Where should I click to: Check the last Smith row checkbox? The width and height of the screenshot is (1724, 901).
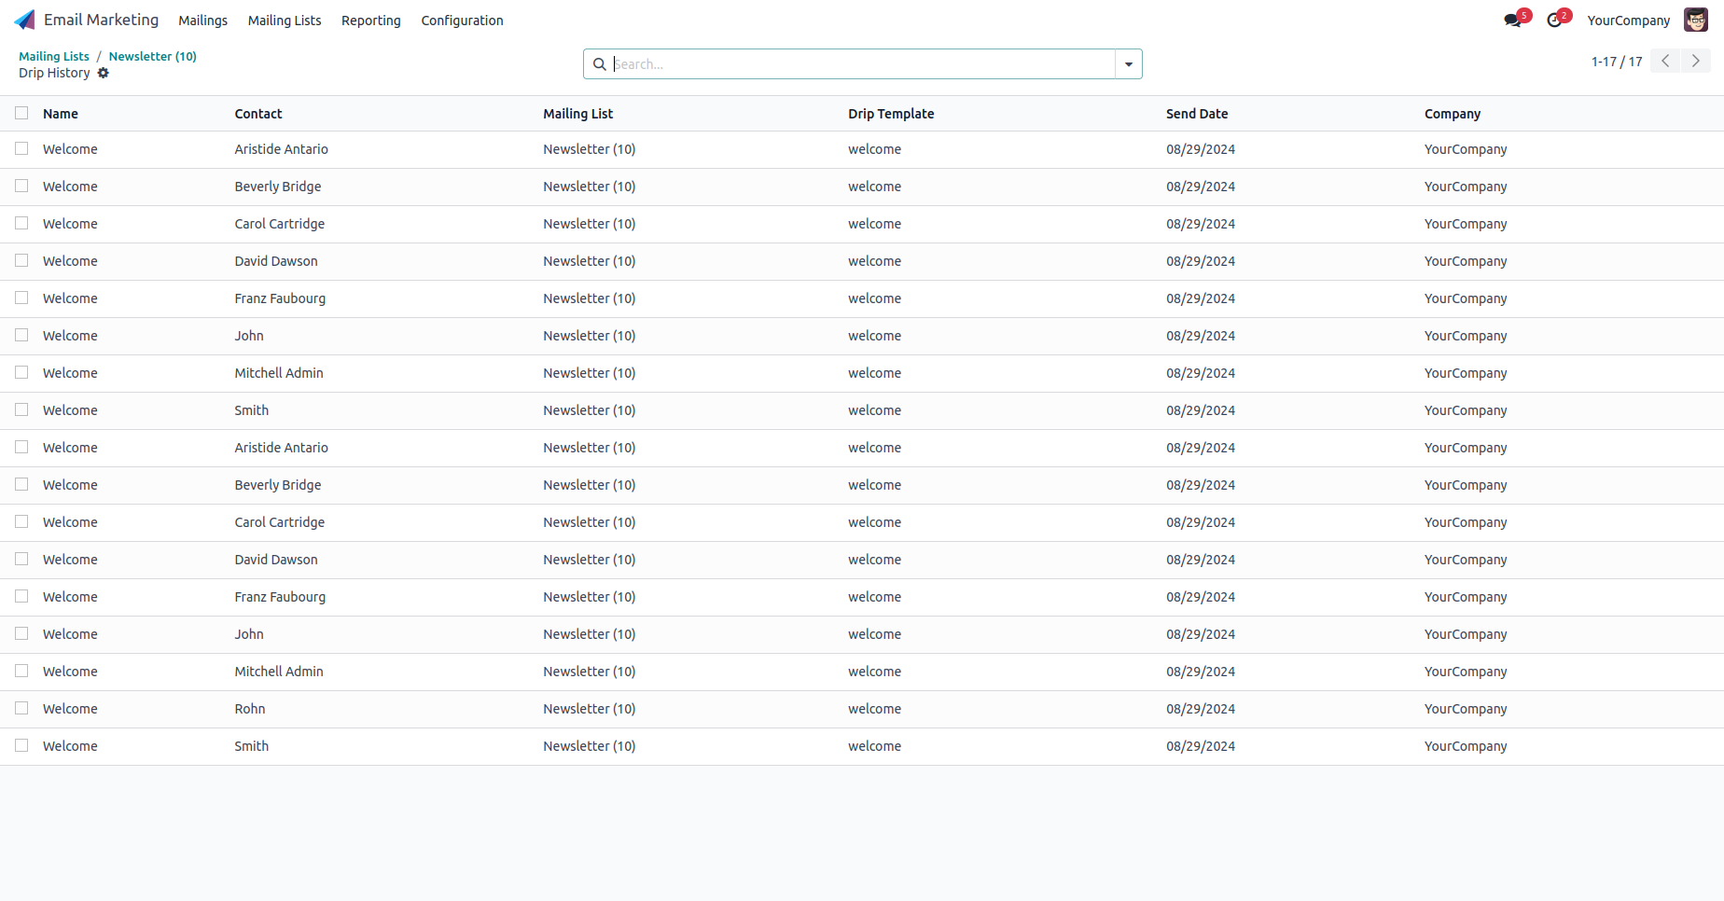pos(21,745)
